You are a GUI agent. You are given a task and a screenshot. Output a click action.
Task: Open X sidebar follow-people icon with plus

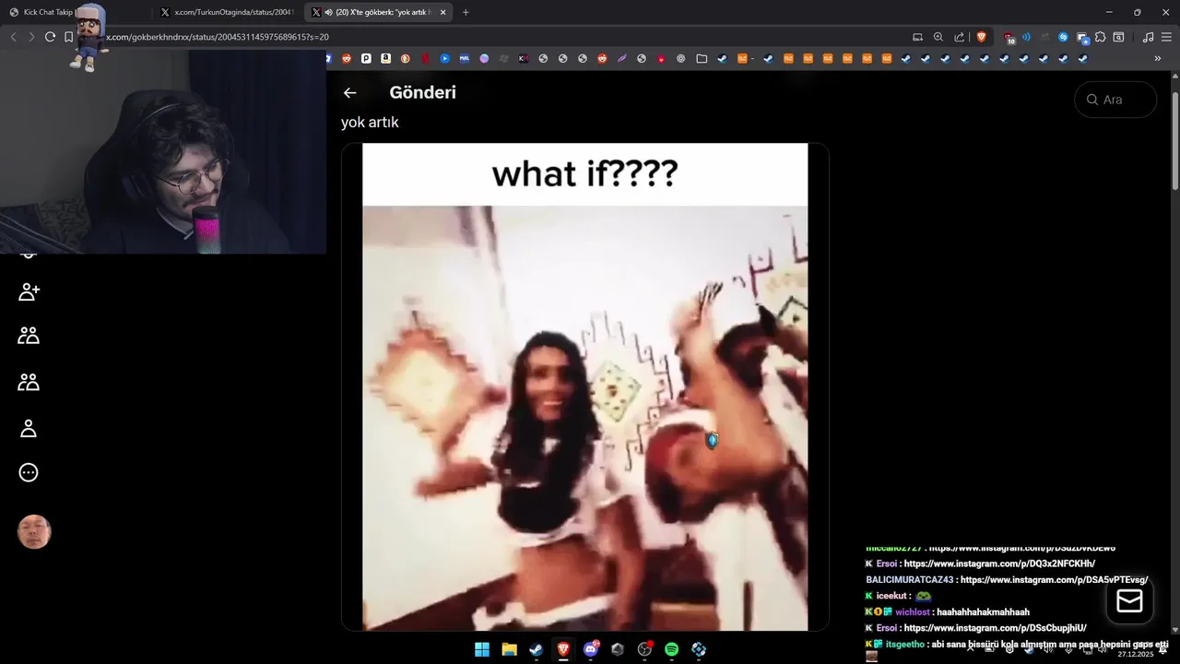(x=29, y=291)
